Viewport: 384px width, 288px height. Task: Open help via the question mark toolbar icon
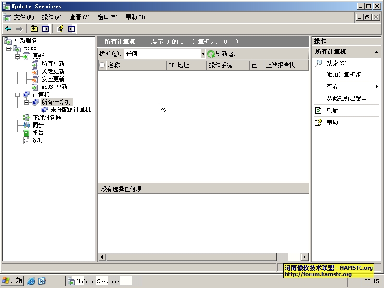tap(59, 29)
